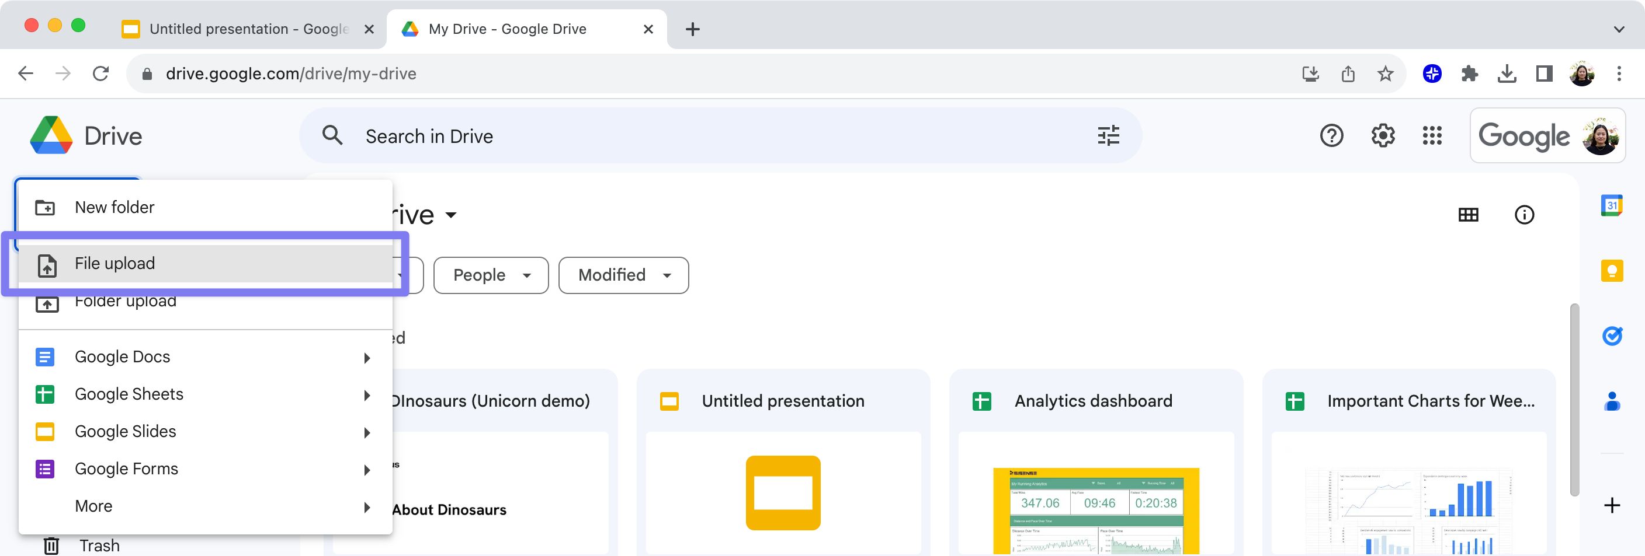
Task: Click the Important Charts for Wee... title
Action: tap(1431, 401)
